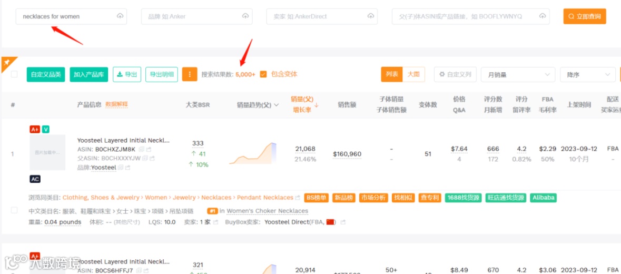This screenshot has height=274, width=621.
Task: Click upload icon in the seller field
Action: tap(371, 16)
